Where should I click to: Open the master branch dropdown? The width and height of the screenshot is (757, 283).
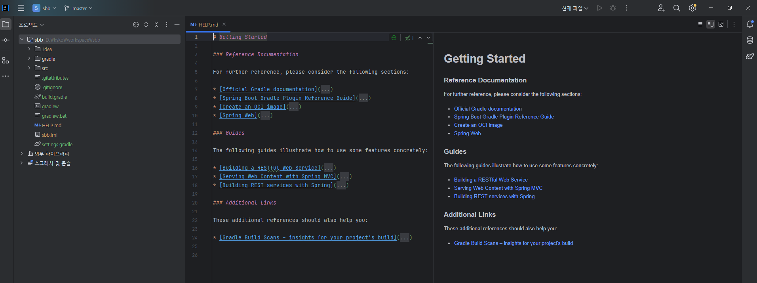(x=78, y=8)
